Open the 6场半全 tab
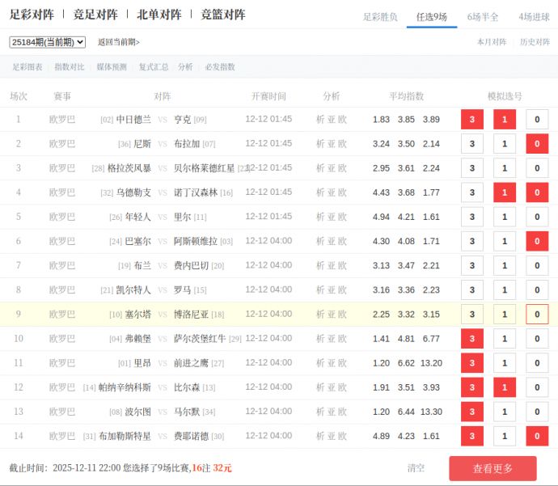Image resolution: width=558 pixels, height=486 pixels. [x=483, y=17]
